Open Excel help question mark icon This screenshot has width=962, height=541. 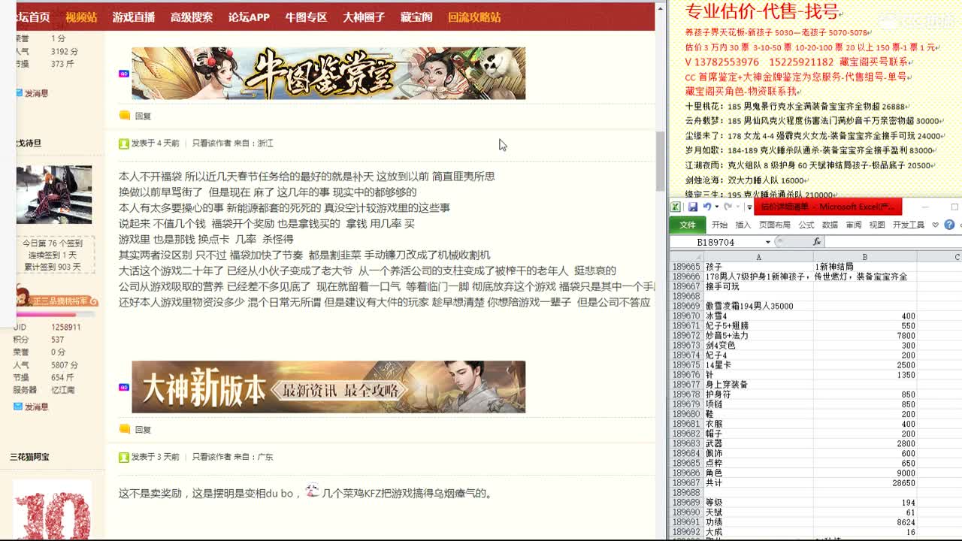[949, 225]
